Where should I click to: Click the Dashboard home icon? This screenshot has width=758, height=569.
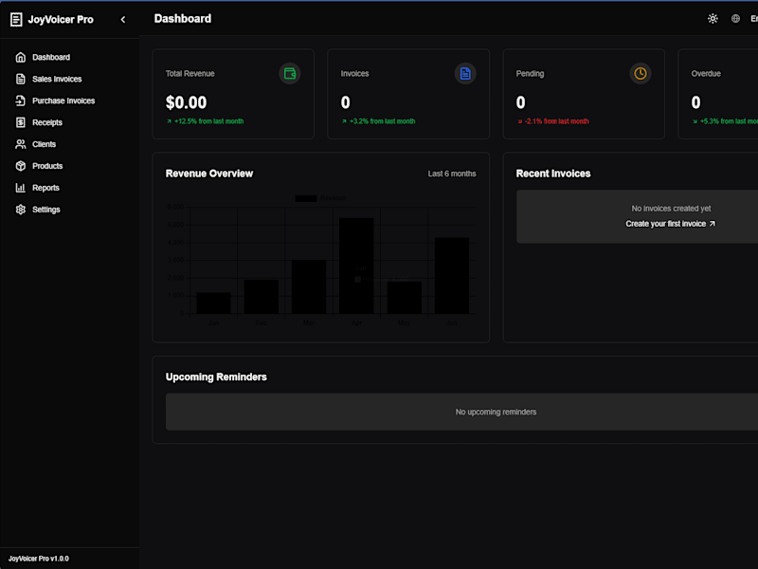point(20,57)
